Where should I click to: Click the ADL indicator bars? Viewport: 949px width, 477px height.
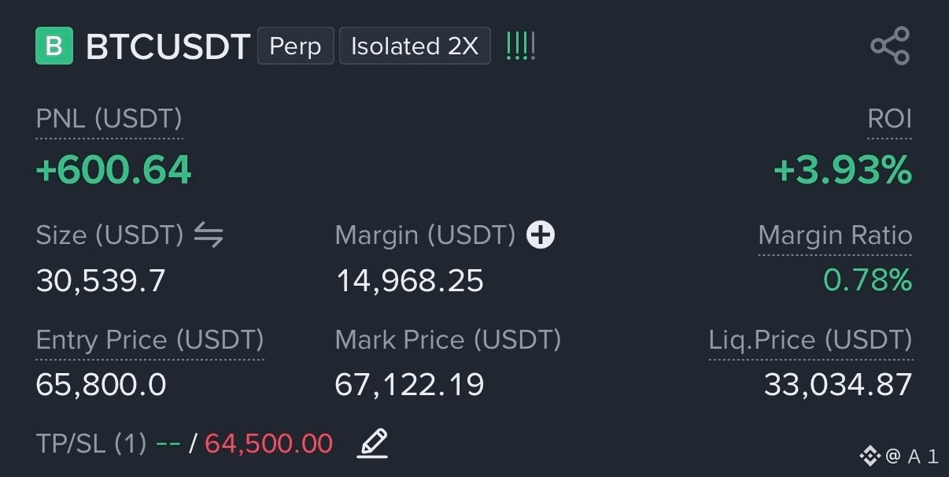(x=520, y=46)
